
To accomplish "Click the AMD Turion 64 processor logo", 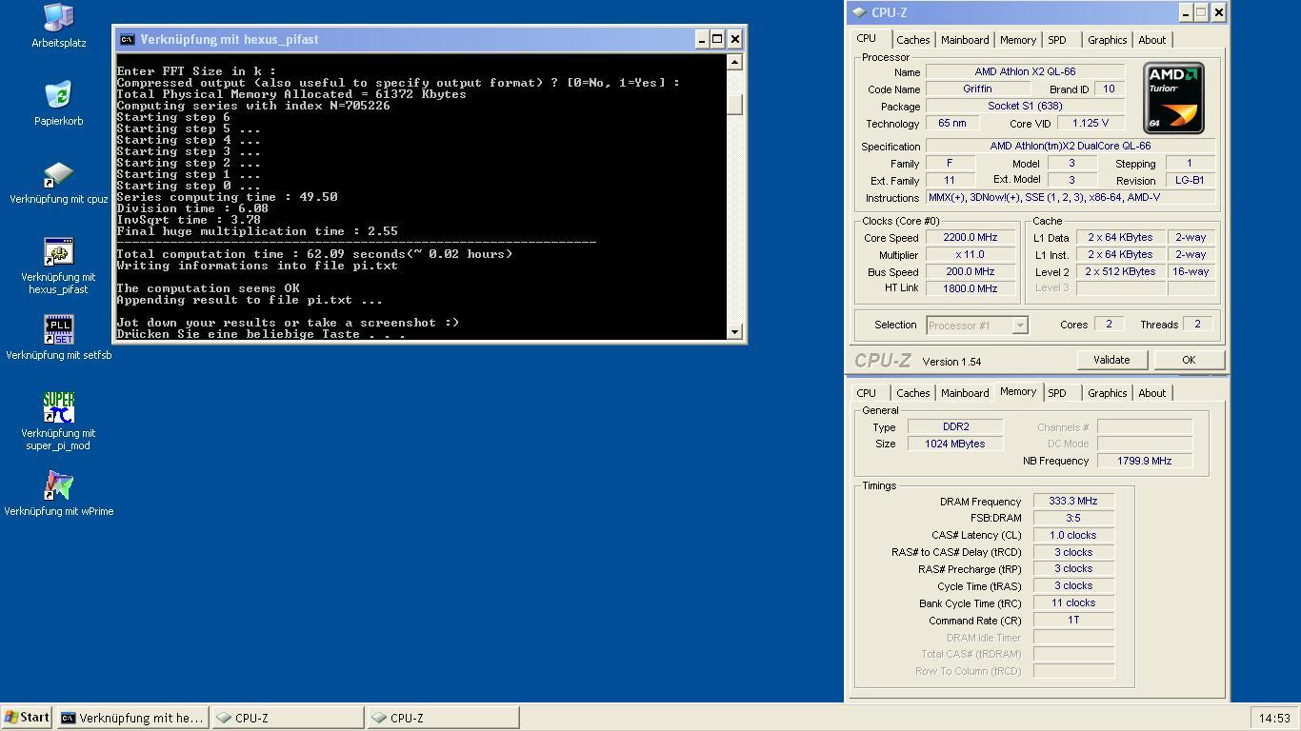I will tap(1173, 98).
